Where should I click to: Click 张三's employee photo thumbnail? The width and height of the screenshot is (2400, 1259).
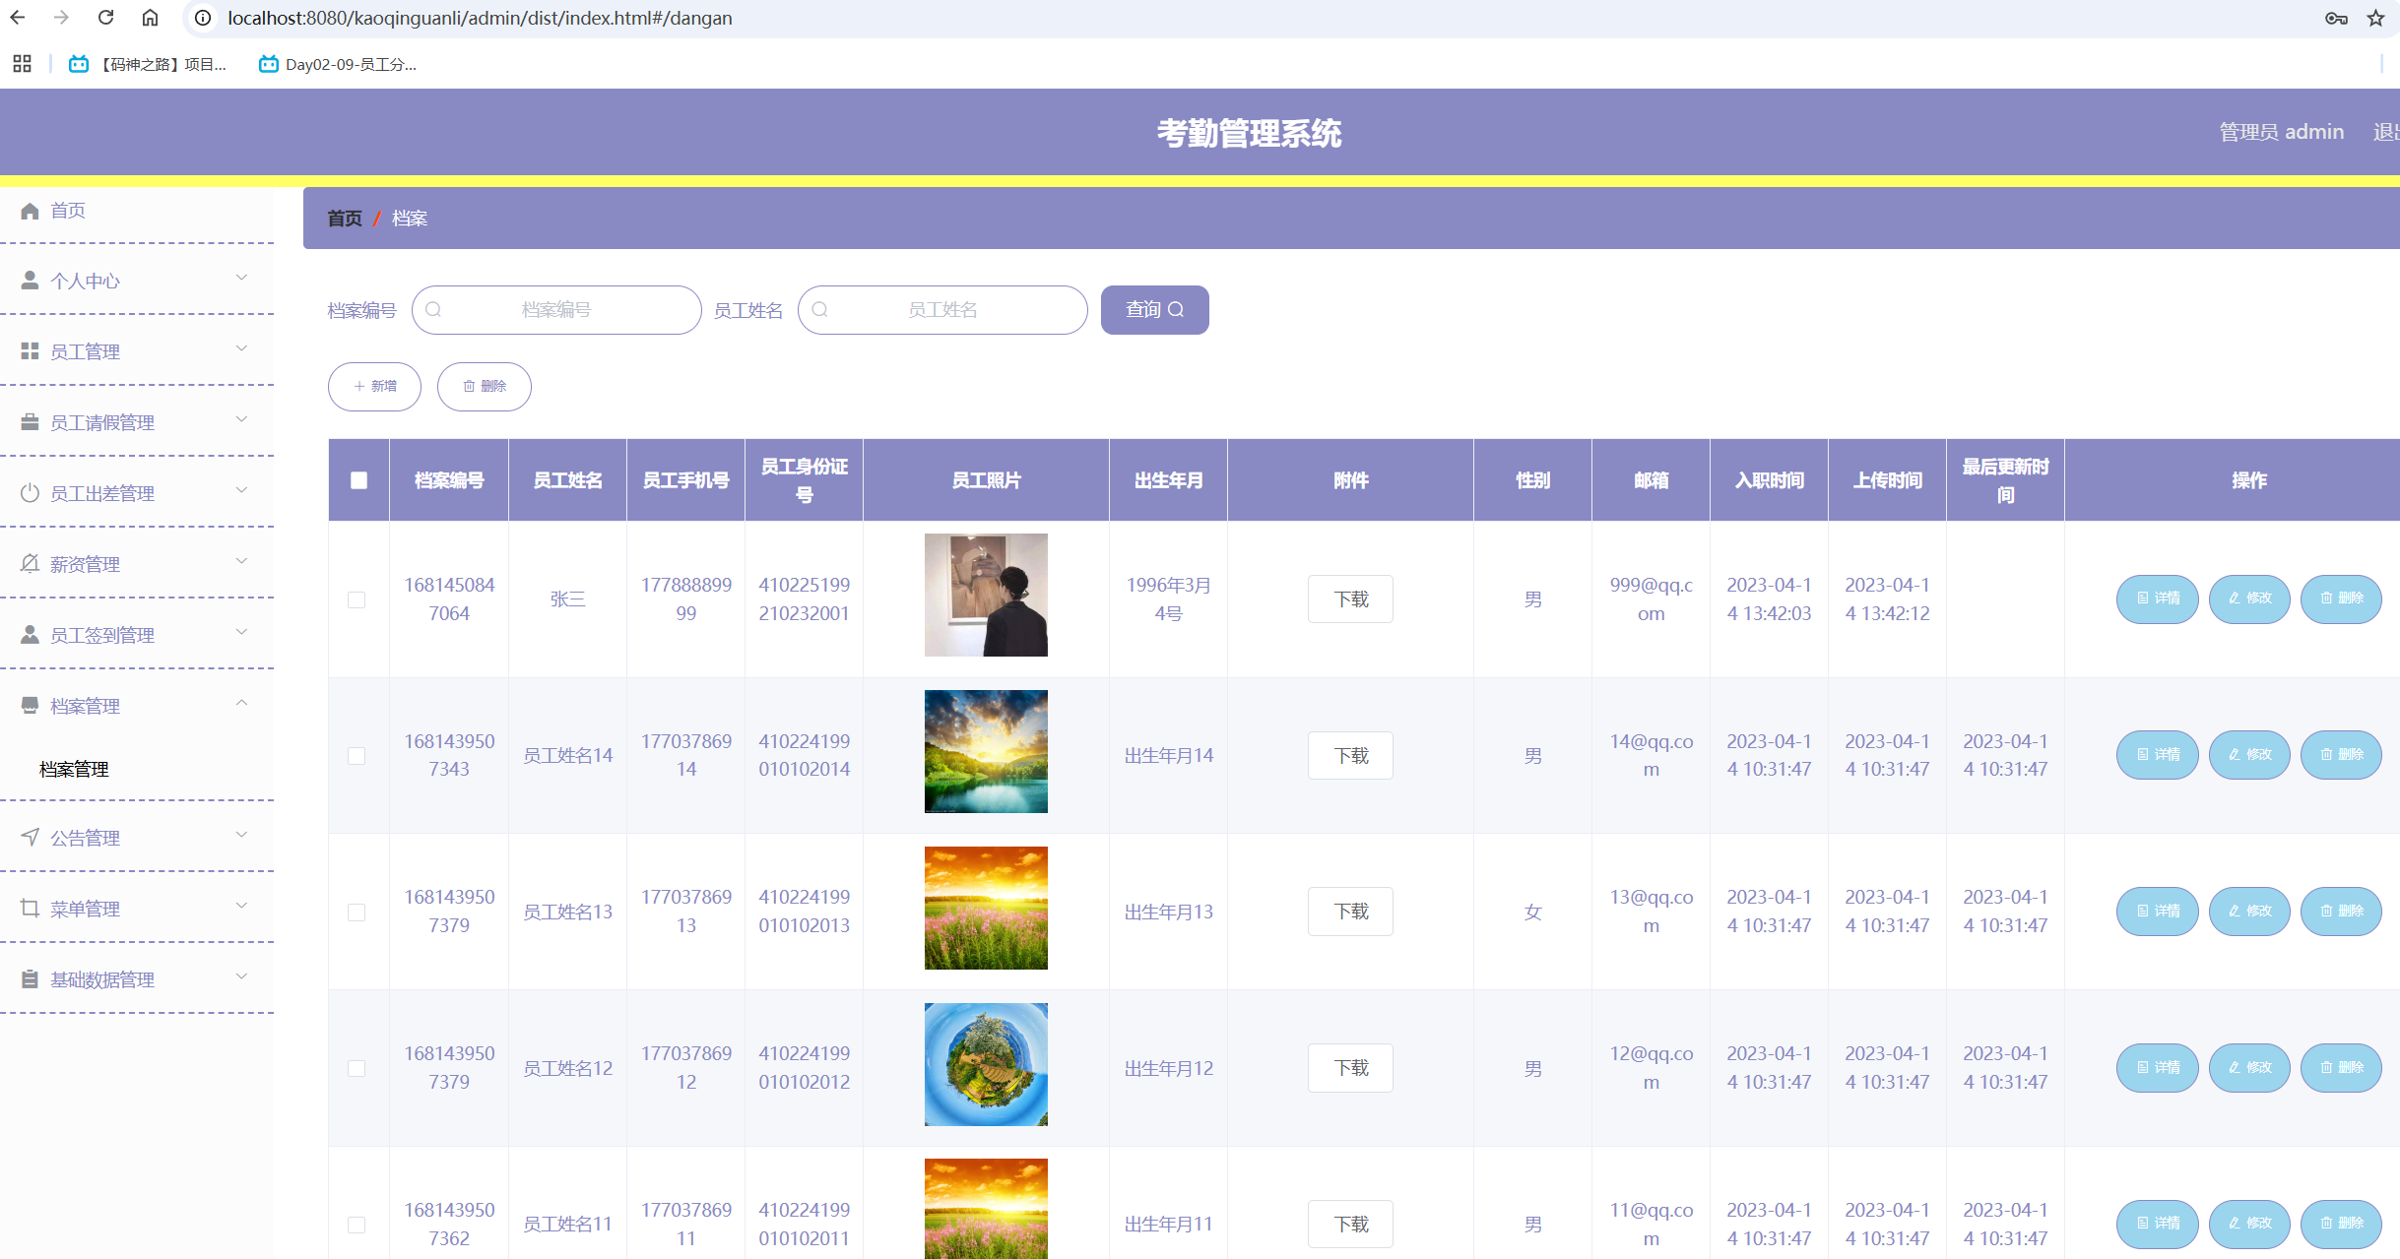[x=986, y=596]
